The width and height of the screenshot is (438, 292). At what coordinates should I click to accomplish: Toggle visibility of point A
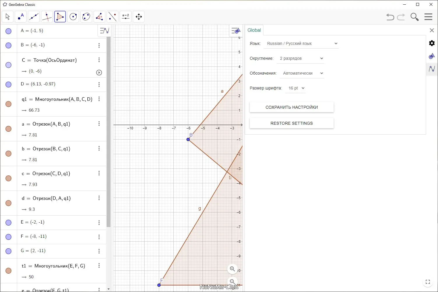coord(8,31)
